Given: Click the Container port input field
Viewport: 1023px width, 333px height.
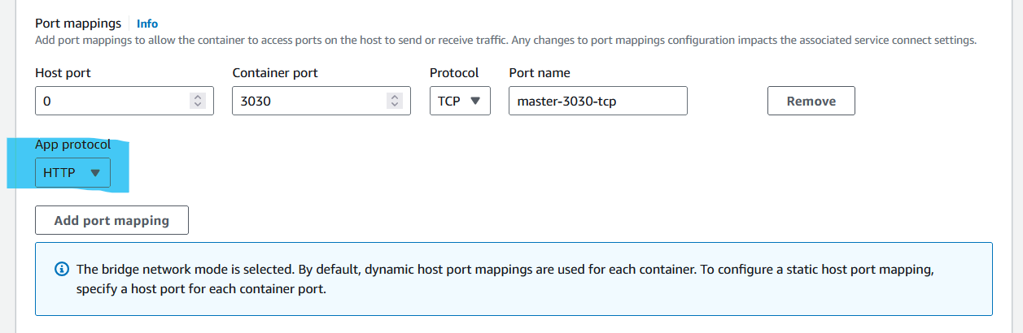Looking at the screenshot, I should pos(320,101).
